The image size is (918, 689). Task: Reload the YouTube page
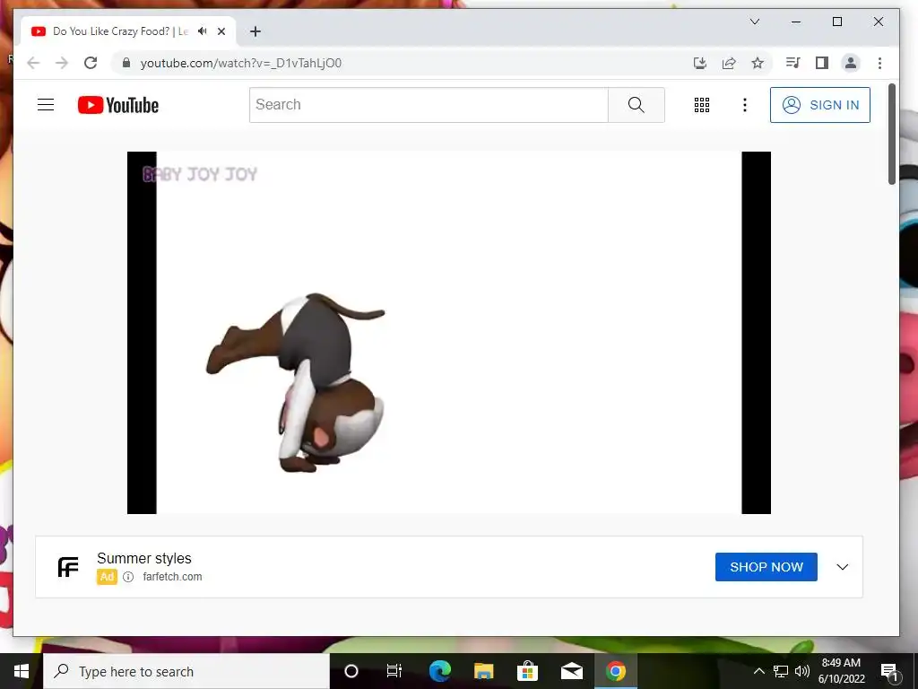91,63
